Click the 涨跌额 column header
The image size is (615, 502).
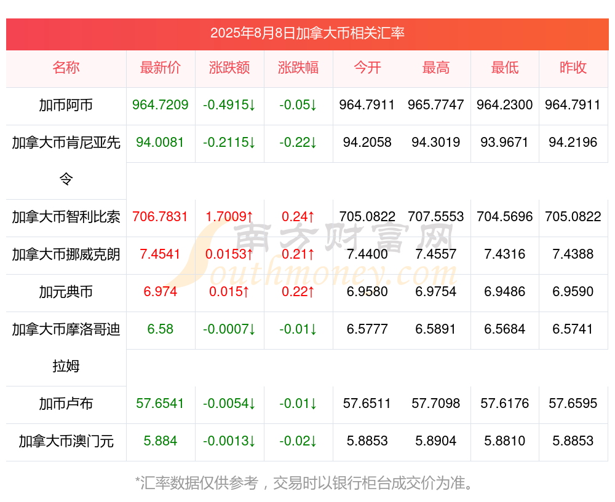tap(229, 68)
